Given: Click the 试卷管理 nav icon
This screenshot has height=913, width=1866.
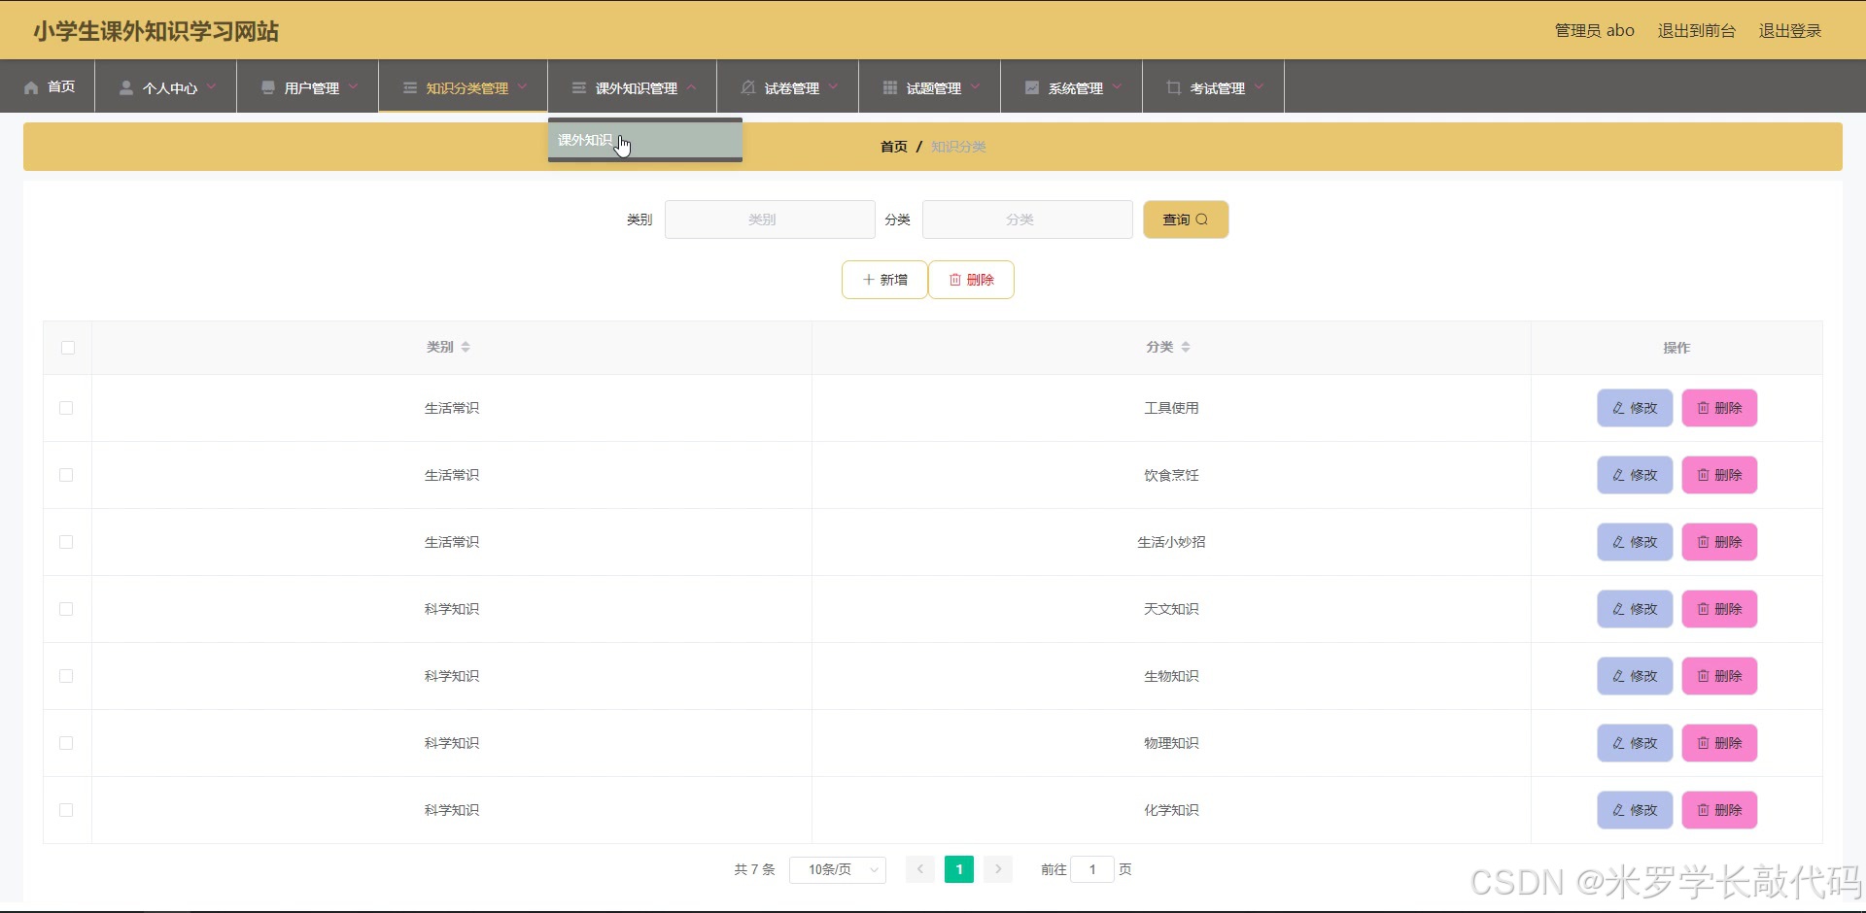Looking at the screenshot, I should point(748,87).
